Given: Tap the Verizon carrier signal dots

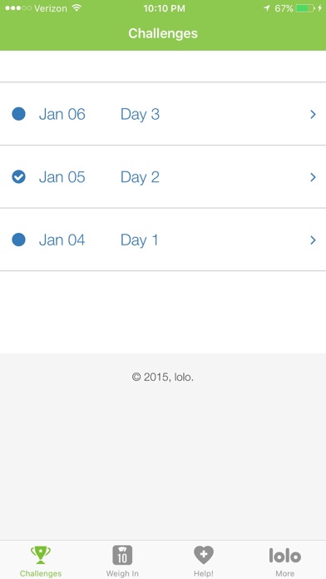Looking at the screenshot, I should 18,8.
